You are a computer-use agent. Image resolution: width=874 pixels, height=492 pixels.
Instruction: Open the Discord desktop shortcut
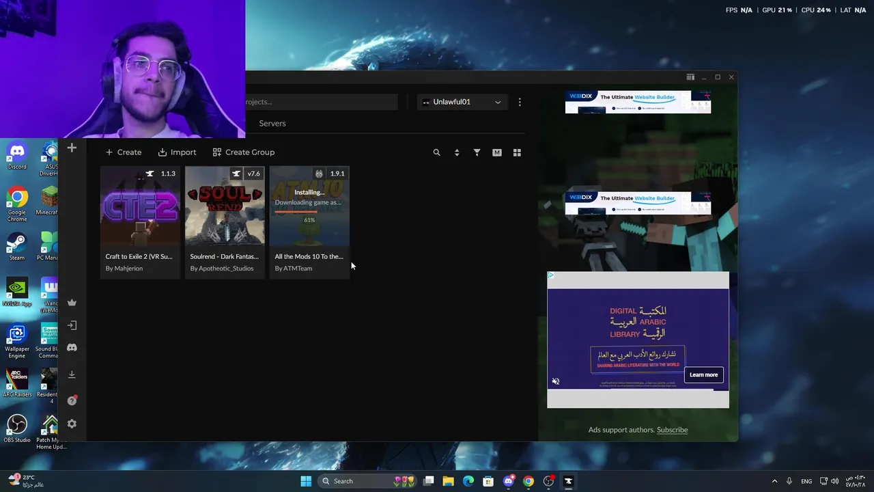tap(17, 156)
